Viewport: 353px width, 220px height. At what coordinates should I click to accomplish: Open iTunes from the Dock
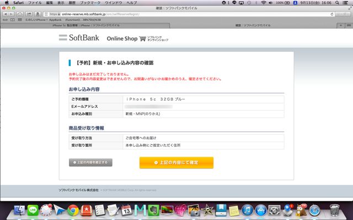(x=247, y=210)
